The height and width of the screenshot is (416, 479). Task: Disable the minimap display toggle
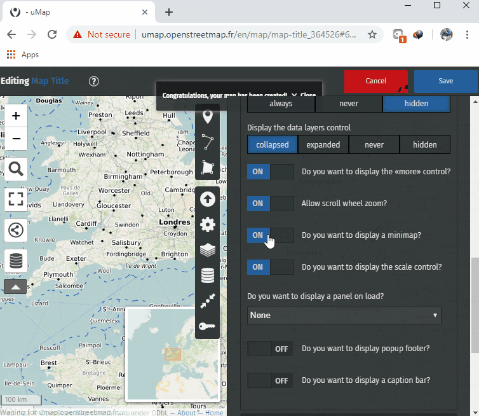270,235
